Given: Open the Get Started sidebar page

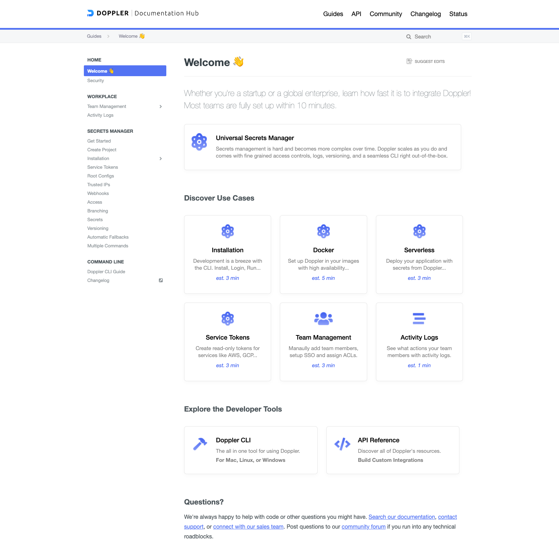Looking at the screenshot, I should 99,141.
